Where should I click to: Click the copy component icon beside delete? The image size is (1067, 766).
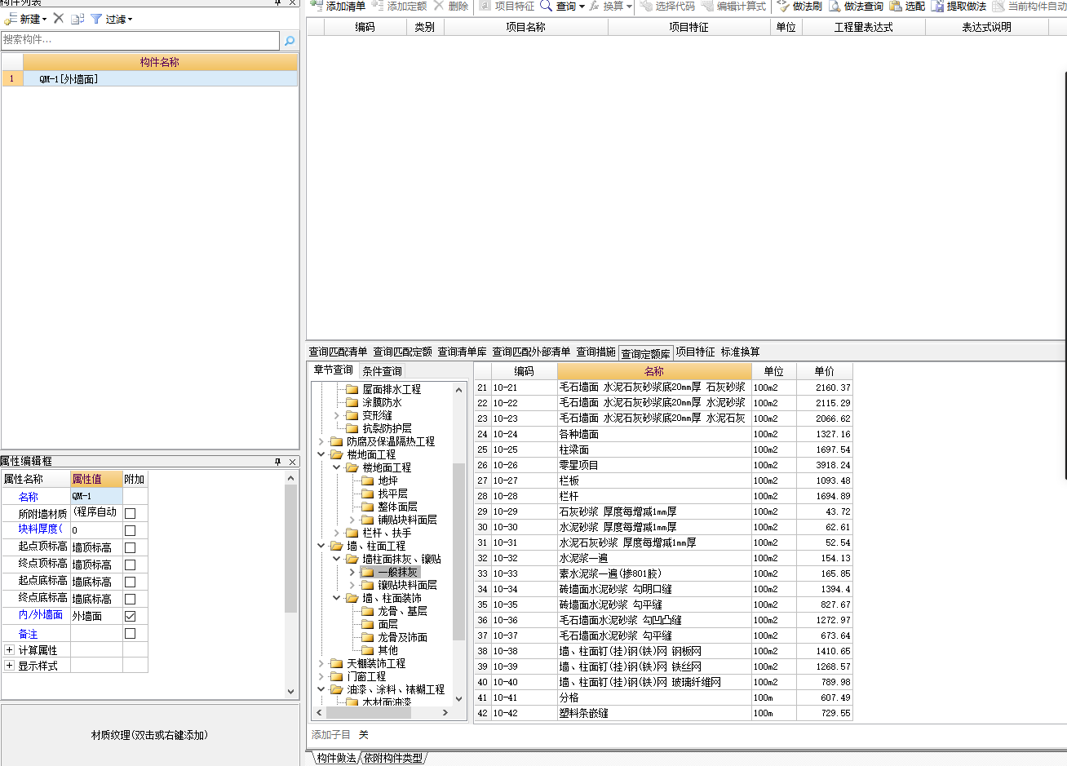(x=77, y=19)
